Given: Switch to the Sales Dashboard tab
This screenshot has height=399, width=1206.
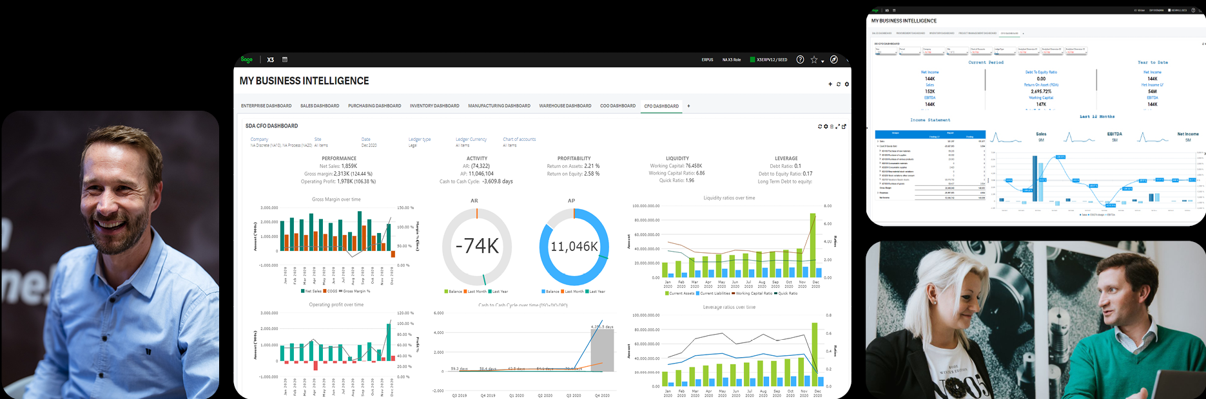Looking at the screenshot, I should [x=320, y=106].
